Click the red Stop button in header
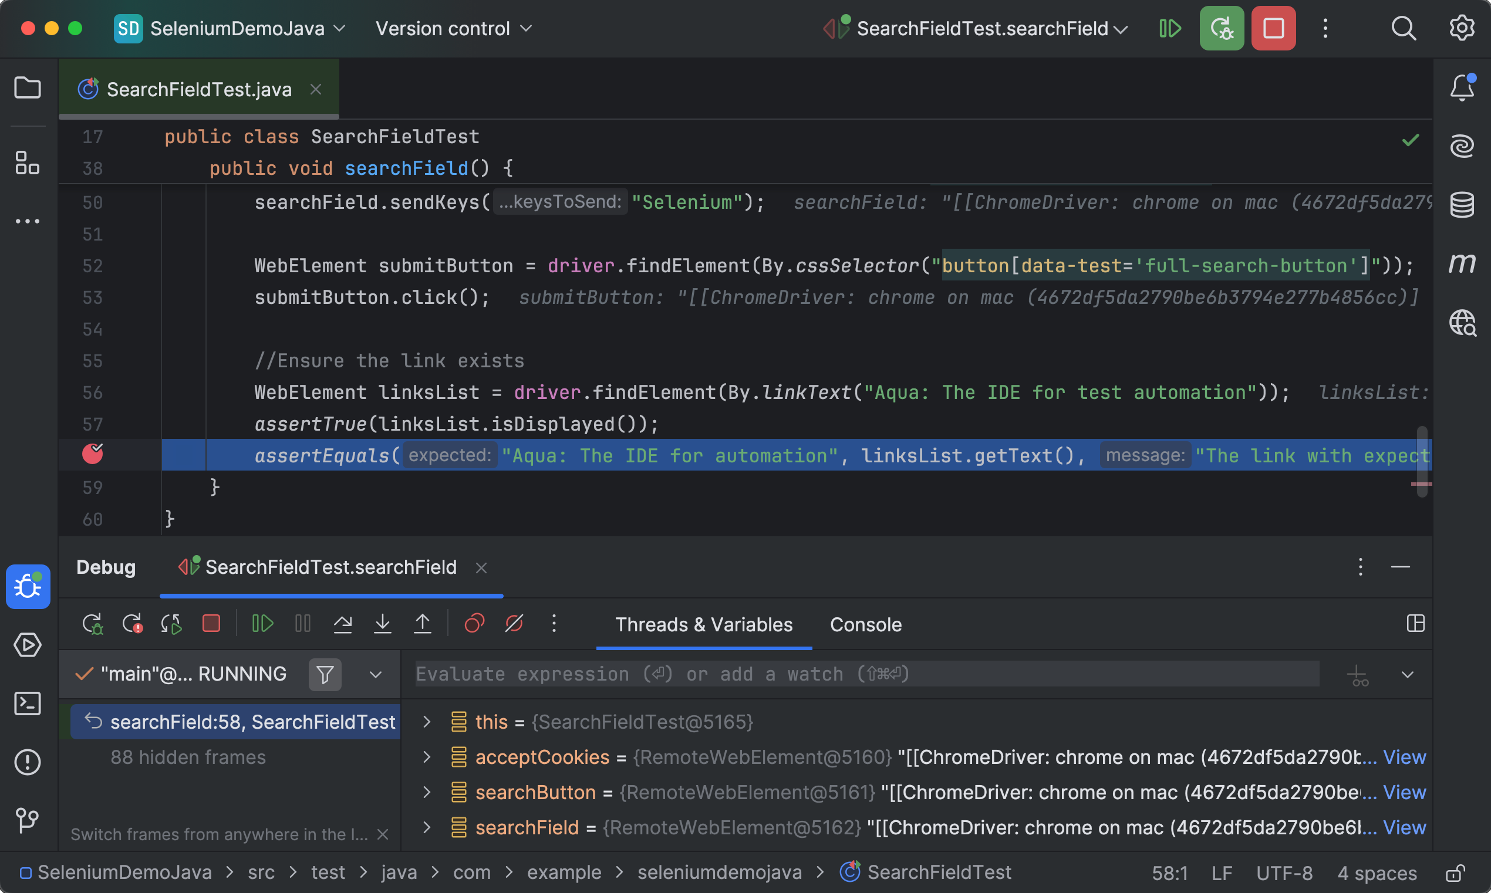This screenshot has width=1491, height=893. pos(1273,28)
